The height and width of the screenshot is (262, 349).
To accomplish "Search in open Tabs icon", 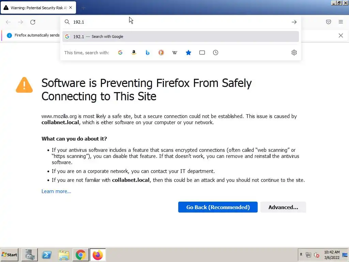I will click(x=202, y=53).
